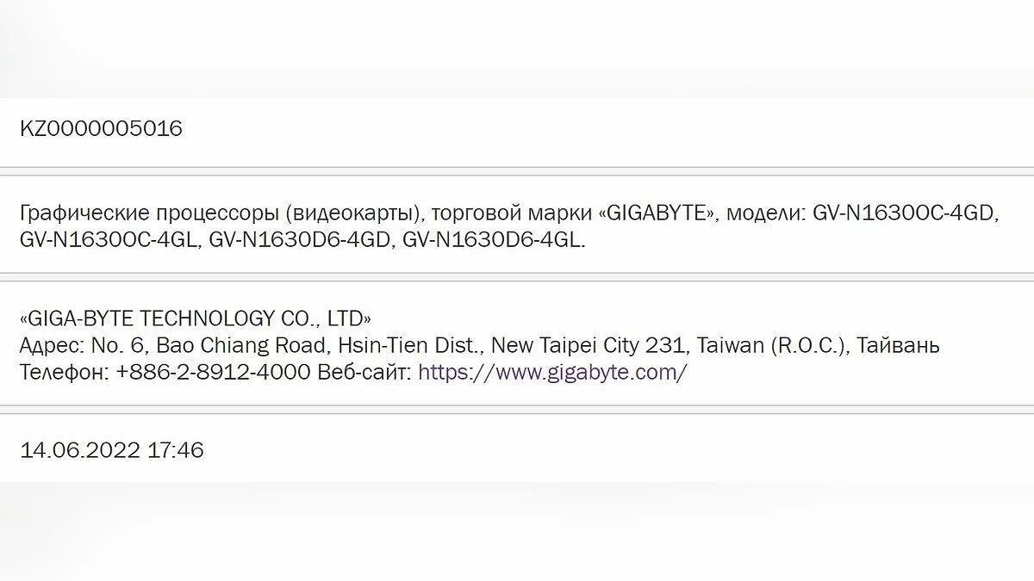
Task: Click the date 14.06.2022
Action: [x=80, y=449]
